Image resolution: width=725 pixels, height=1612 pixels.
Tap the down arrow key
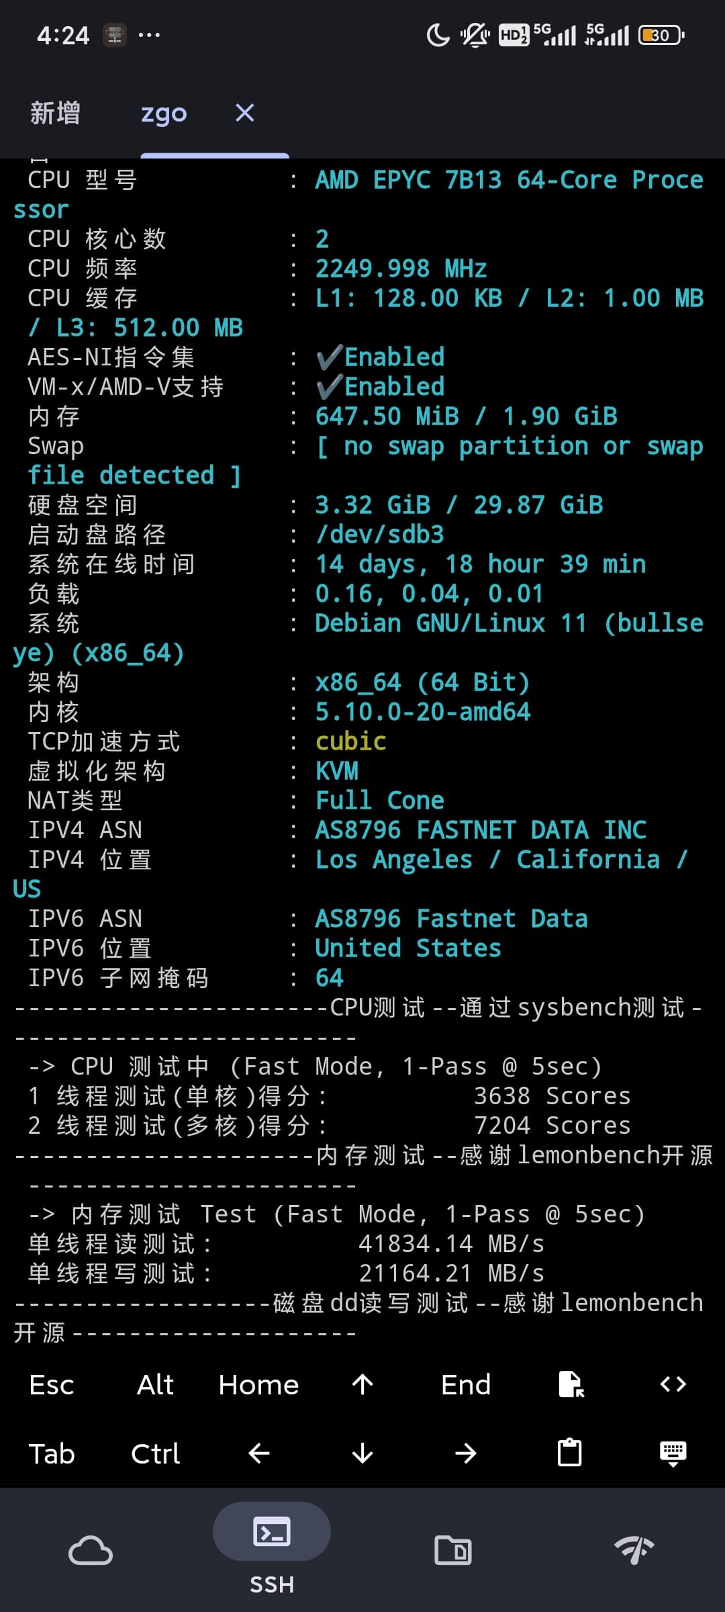[362, 1453]
